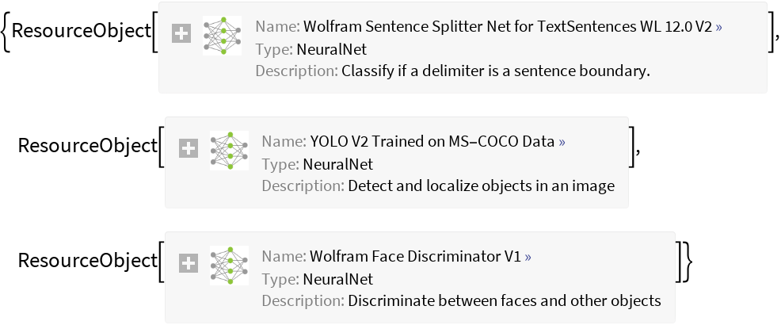Click the Wolfram Face Discriminator V1 name

pyautogui.click(x=414, y=257)
